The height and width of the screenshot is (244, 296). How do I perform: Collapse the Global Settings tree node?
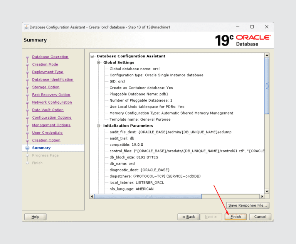click(x=99, y=62)
